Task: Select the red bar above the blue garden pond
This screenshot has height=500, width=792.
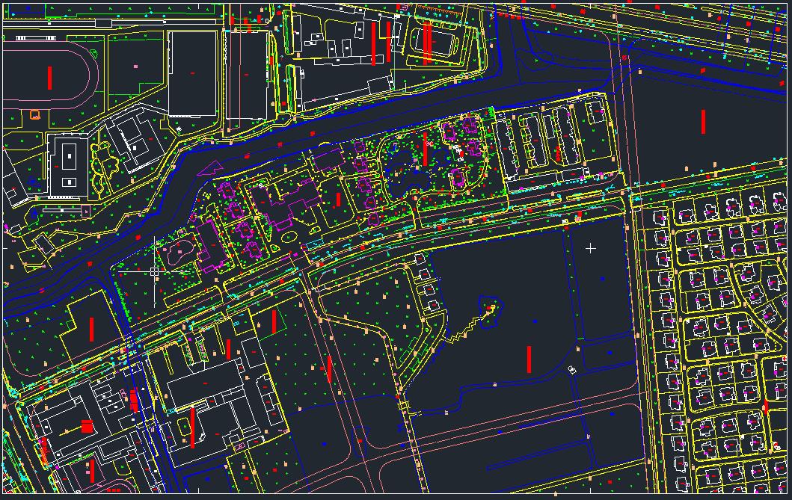Action: (x=425, y=148)
